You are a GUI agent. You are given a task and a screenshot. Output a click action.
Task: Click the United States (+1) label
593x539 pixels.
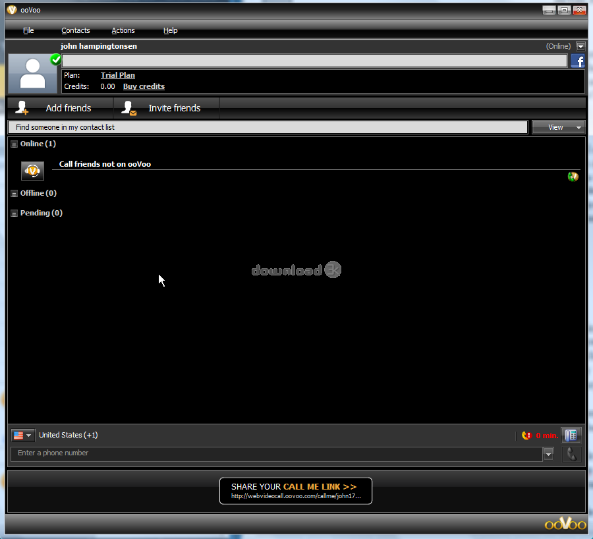click(x=69, y=435)
